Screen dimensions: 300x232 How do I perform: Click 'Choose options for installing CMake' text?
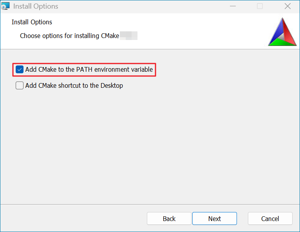point(70,36)
